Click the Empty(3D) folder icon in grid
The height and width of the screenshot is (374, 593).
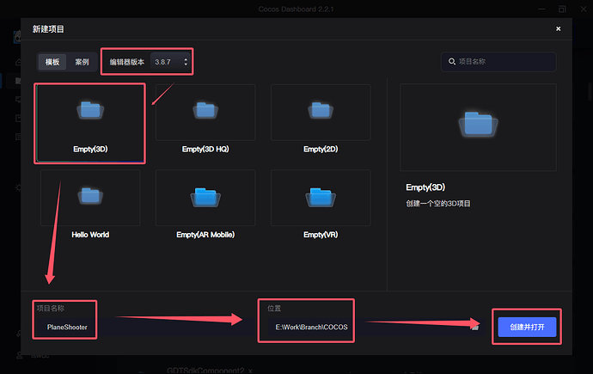[90, 110]
